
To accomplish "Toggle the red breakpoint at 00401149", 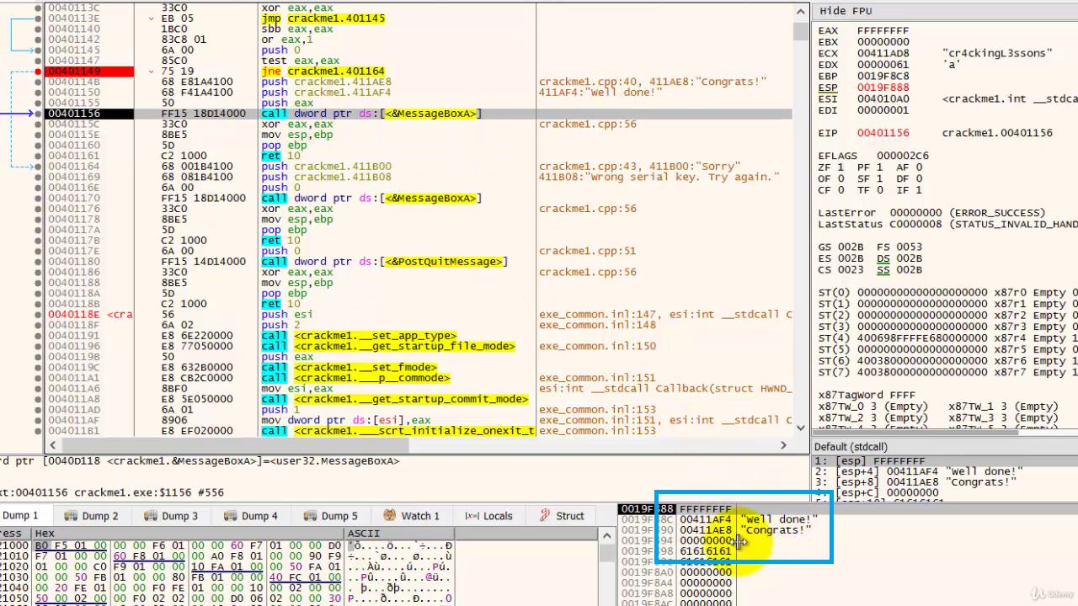I will pos(38,72).
